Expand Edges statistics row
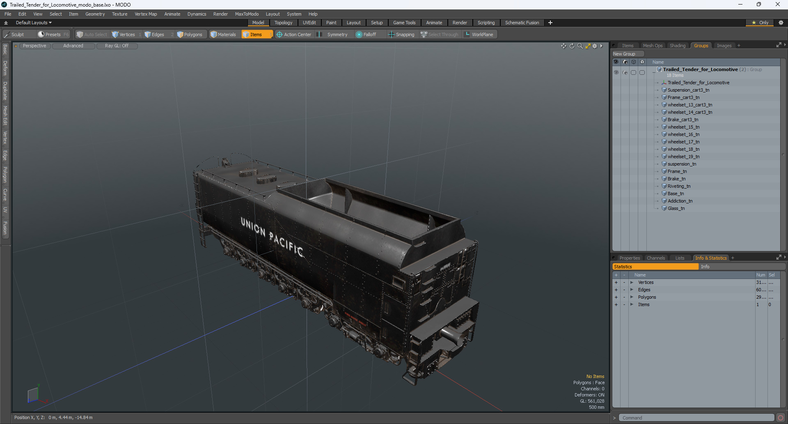This screenshot has height=424, width=788. (632, 290)
